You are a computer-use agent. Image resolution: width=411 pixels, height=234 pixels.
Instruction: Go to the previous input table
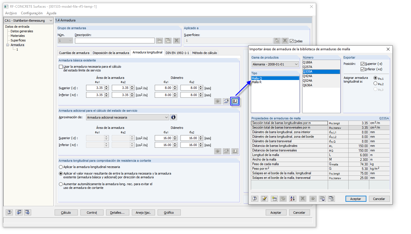[19, 212]
